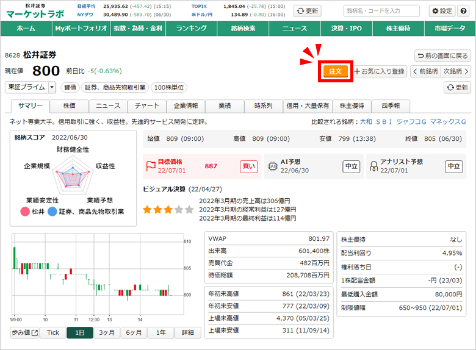
Task: Switch to the 四季報 tab
Action: click(x=391, y=106)
